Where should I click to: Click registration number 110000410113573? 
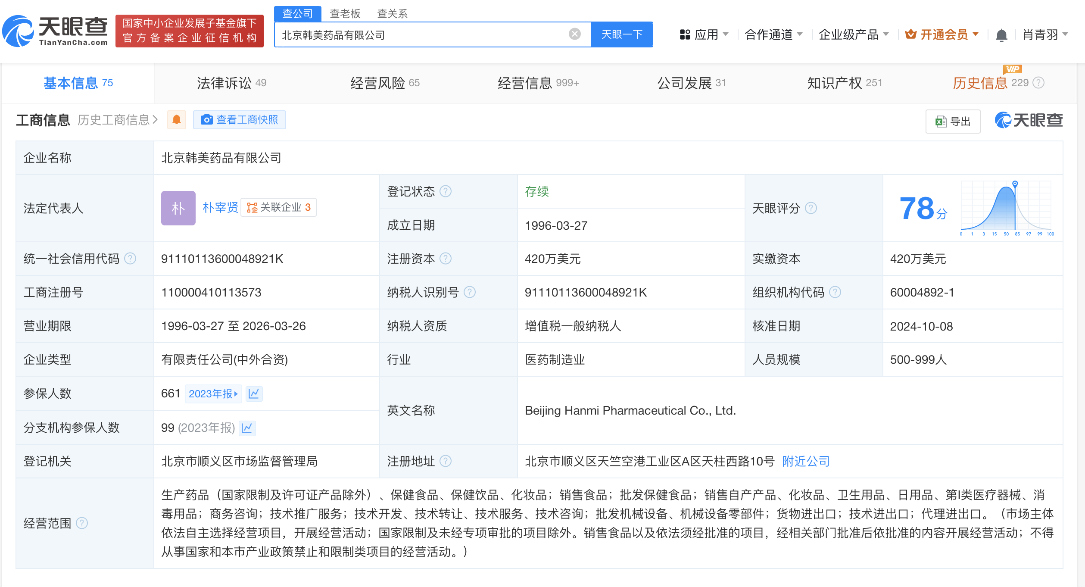click(x=211, y=292)
